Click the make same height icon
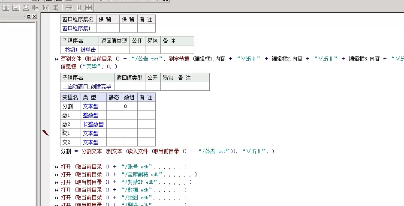Viewport: 404px width, 206px height. pos(79,8)
